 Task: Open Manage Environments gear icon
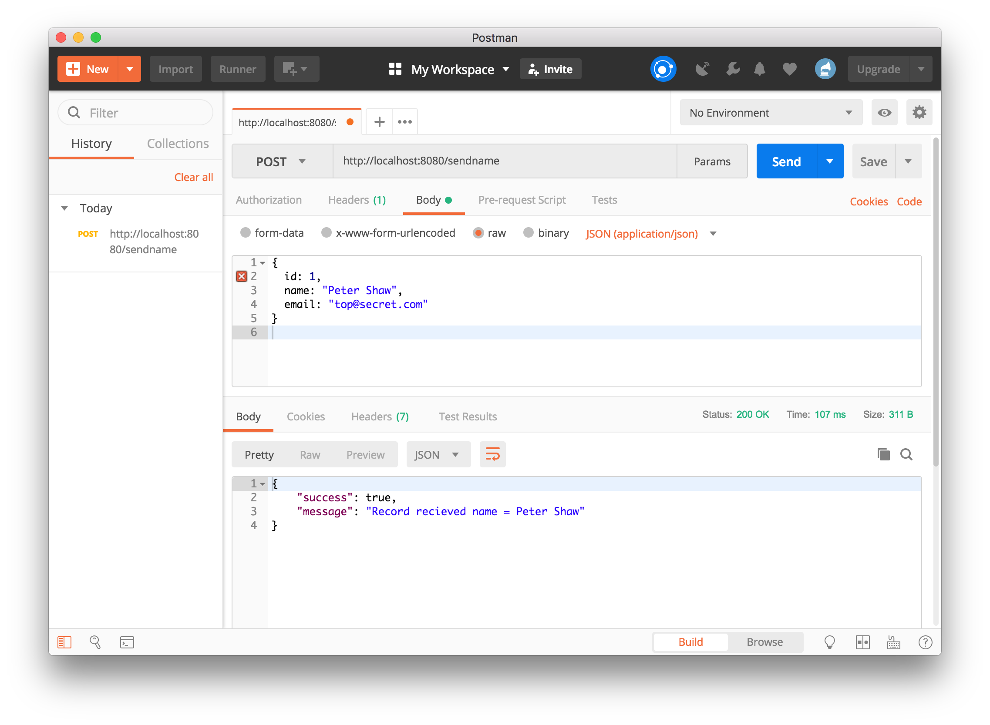[919, 113]
